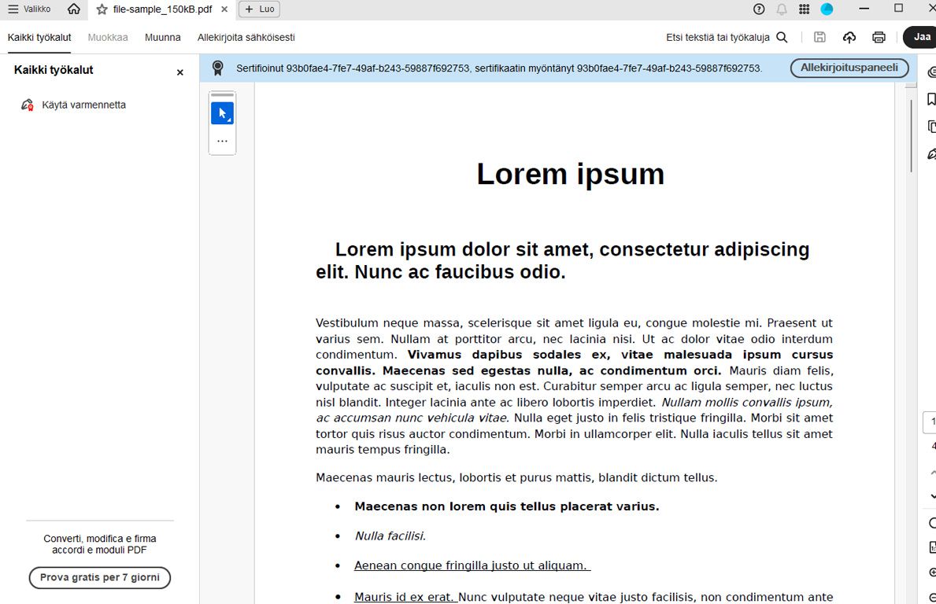Open Help with the question mark icon

click(757, 9)
